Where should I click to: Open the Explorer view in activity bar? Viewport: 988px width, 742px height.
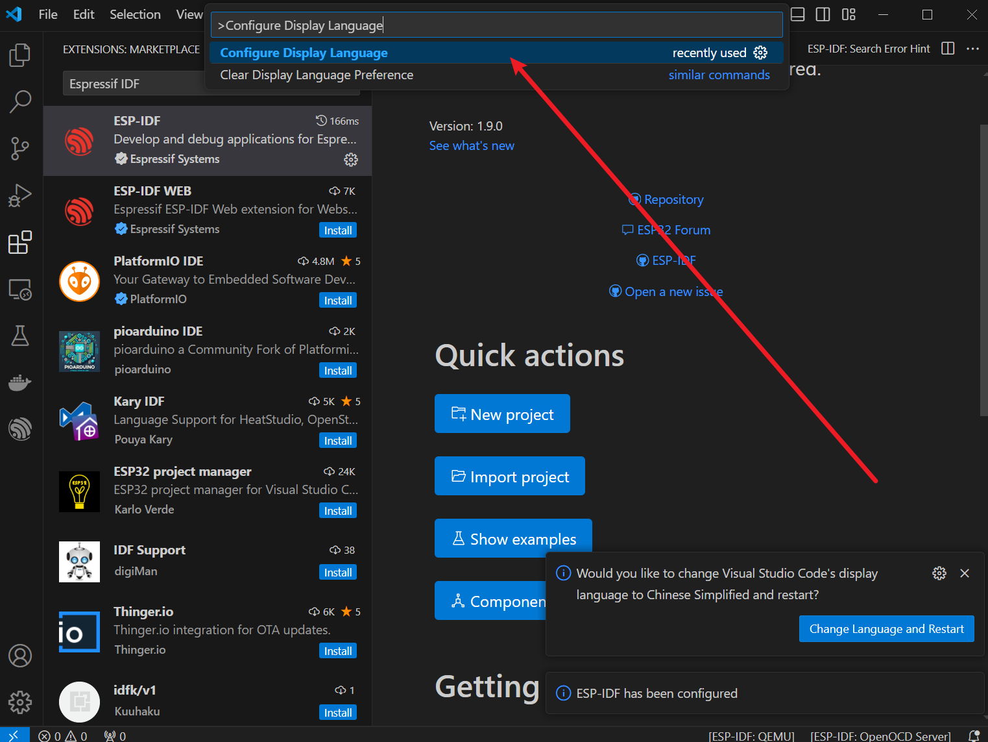coord(20,55)
